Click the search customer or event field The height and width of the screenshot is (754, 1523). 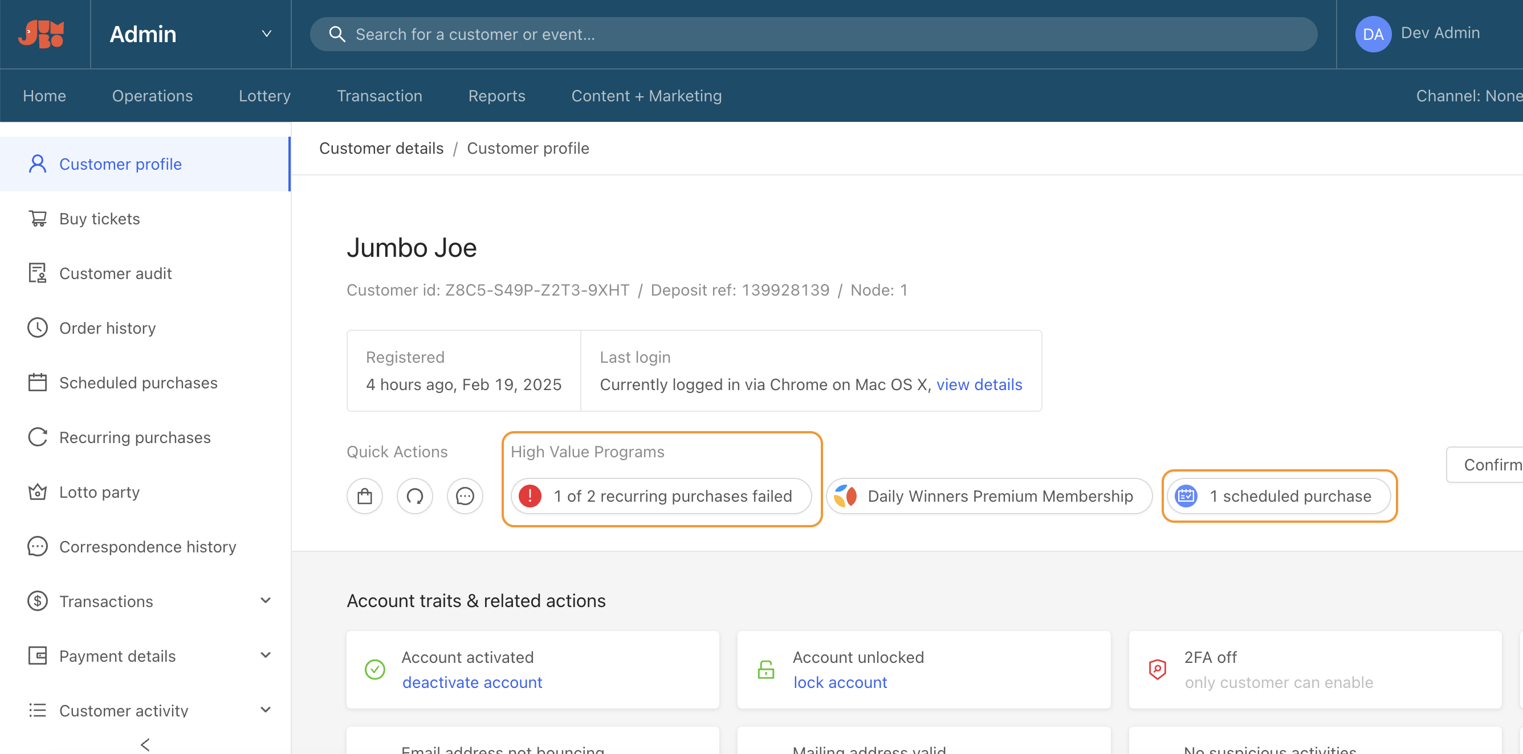813,34
